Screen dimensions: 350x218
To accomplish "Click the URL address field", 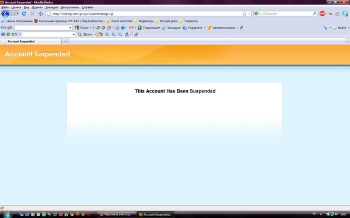I will point(147,13).
